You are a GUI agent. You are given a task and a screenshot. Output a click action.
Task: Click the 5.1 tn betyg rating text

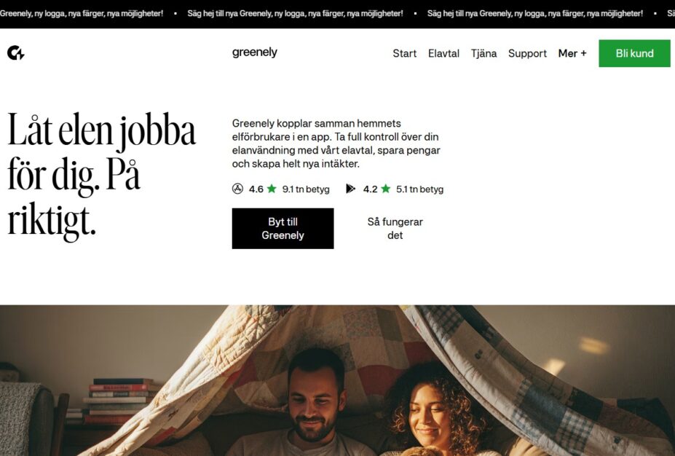coord(419,189)
